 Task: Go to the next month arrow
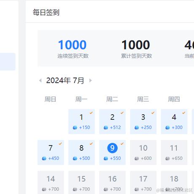click(x=91, y=81)
